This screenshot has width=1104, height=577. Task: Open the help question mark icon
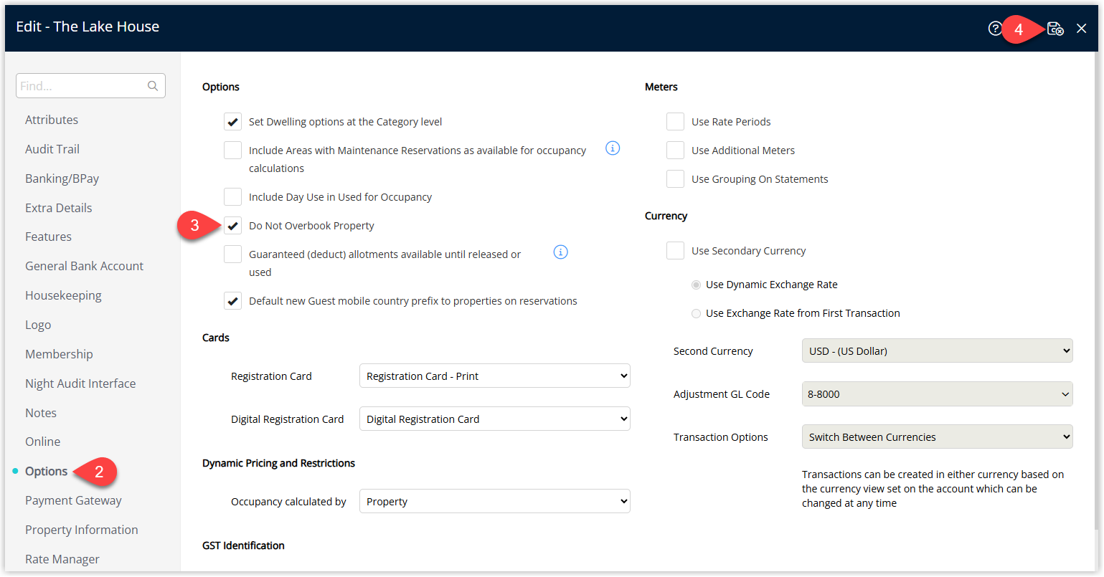point(995,29)
